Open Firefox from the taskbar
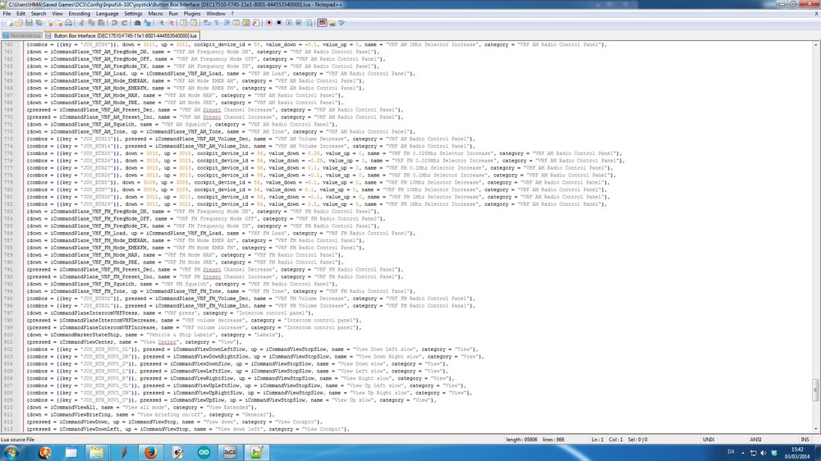This screenshot has width=821, height=461. point(151,452)
